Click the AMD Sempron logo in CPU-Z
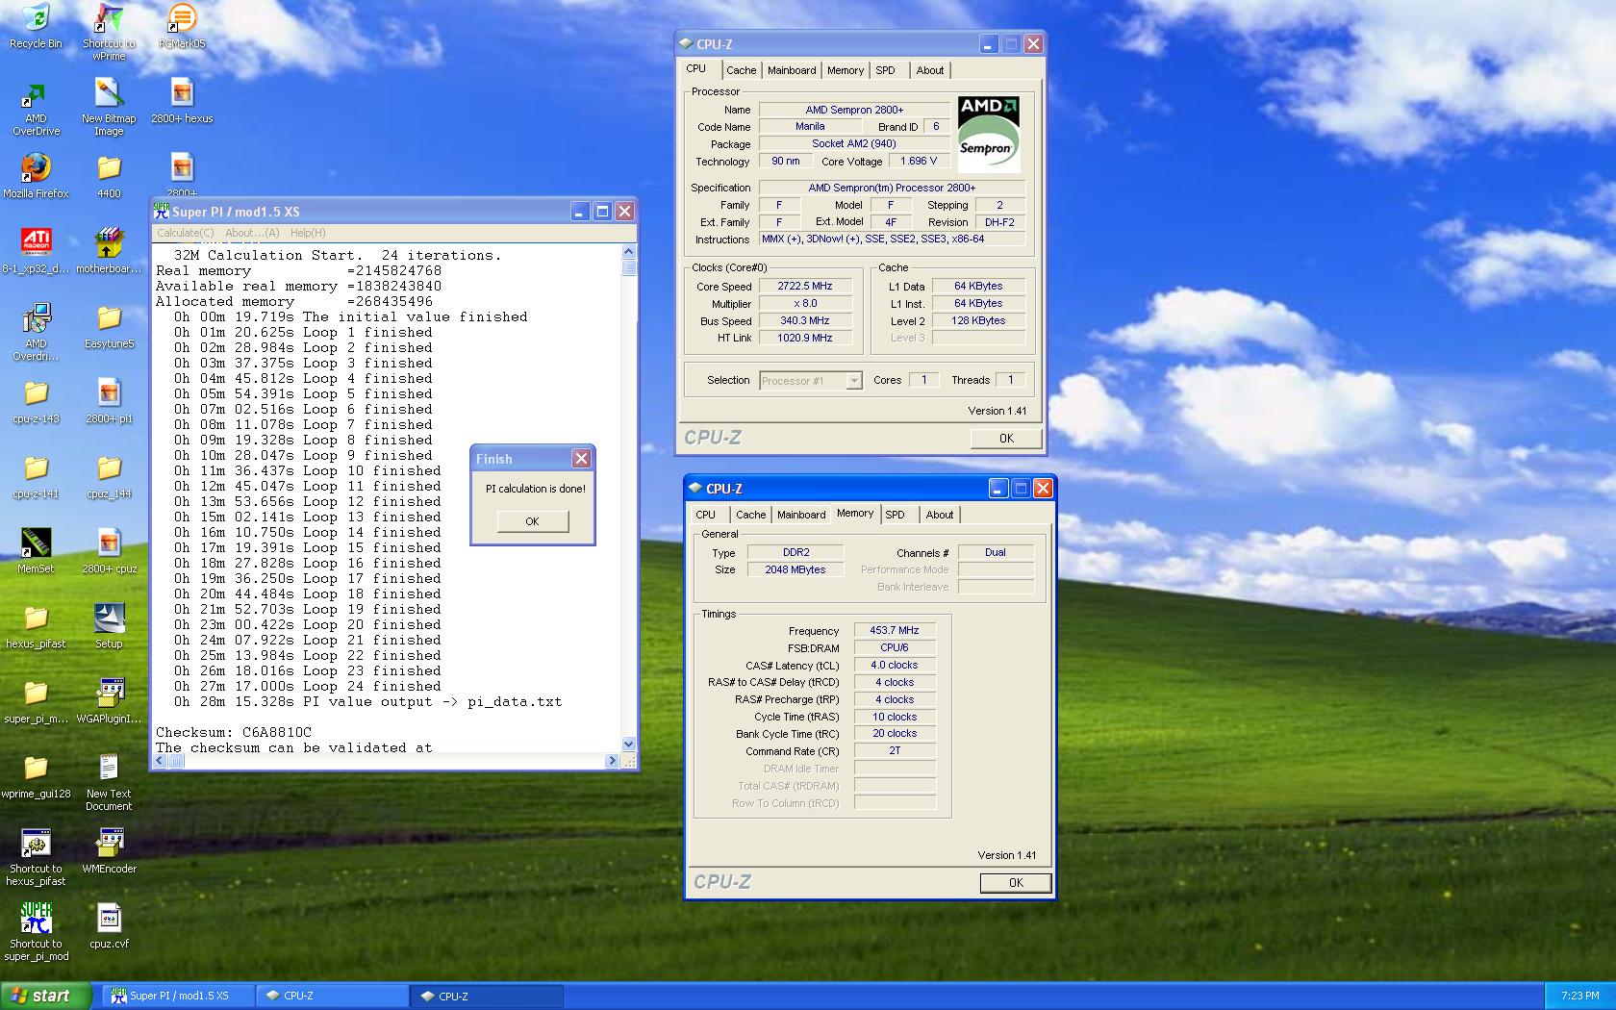Screen dimensions: 1616x1010 coord(989,133)
